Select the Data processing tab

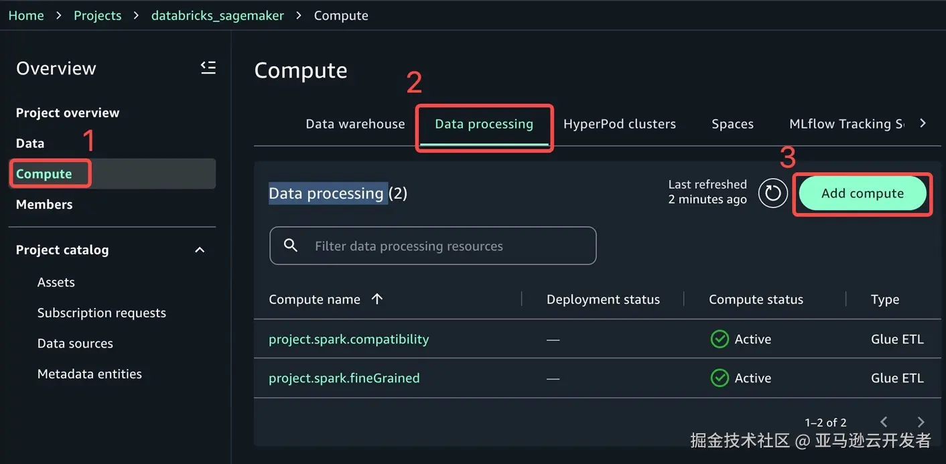tap(484, 124)
